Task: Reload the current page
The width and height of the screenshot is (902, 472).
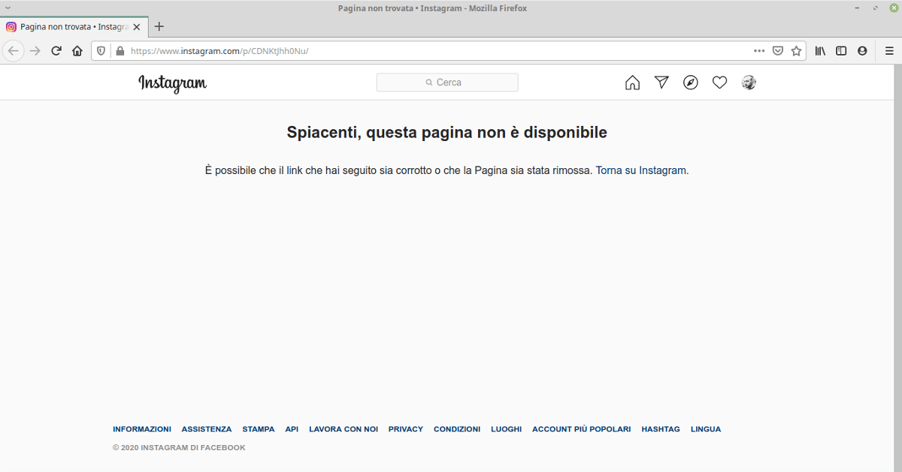Action: pyautogui.click(x=56, y=51)
